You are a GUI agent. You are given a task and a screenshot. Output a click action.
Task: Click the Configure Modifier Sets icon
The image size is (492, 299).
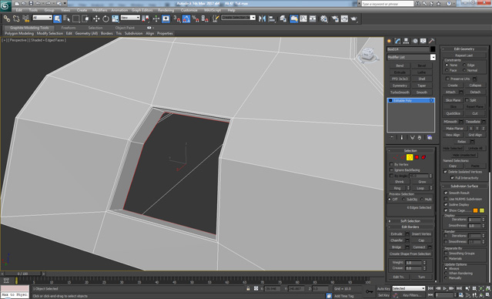[430, 138]
